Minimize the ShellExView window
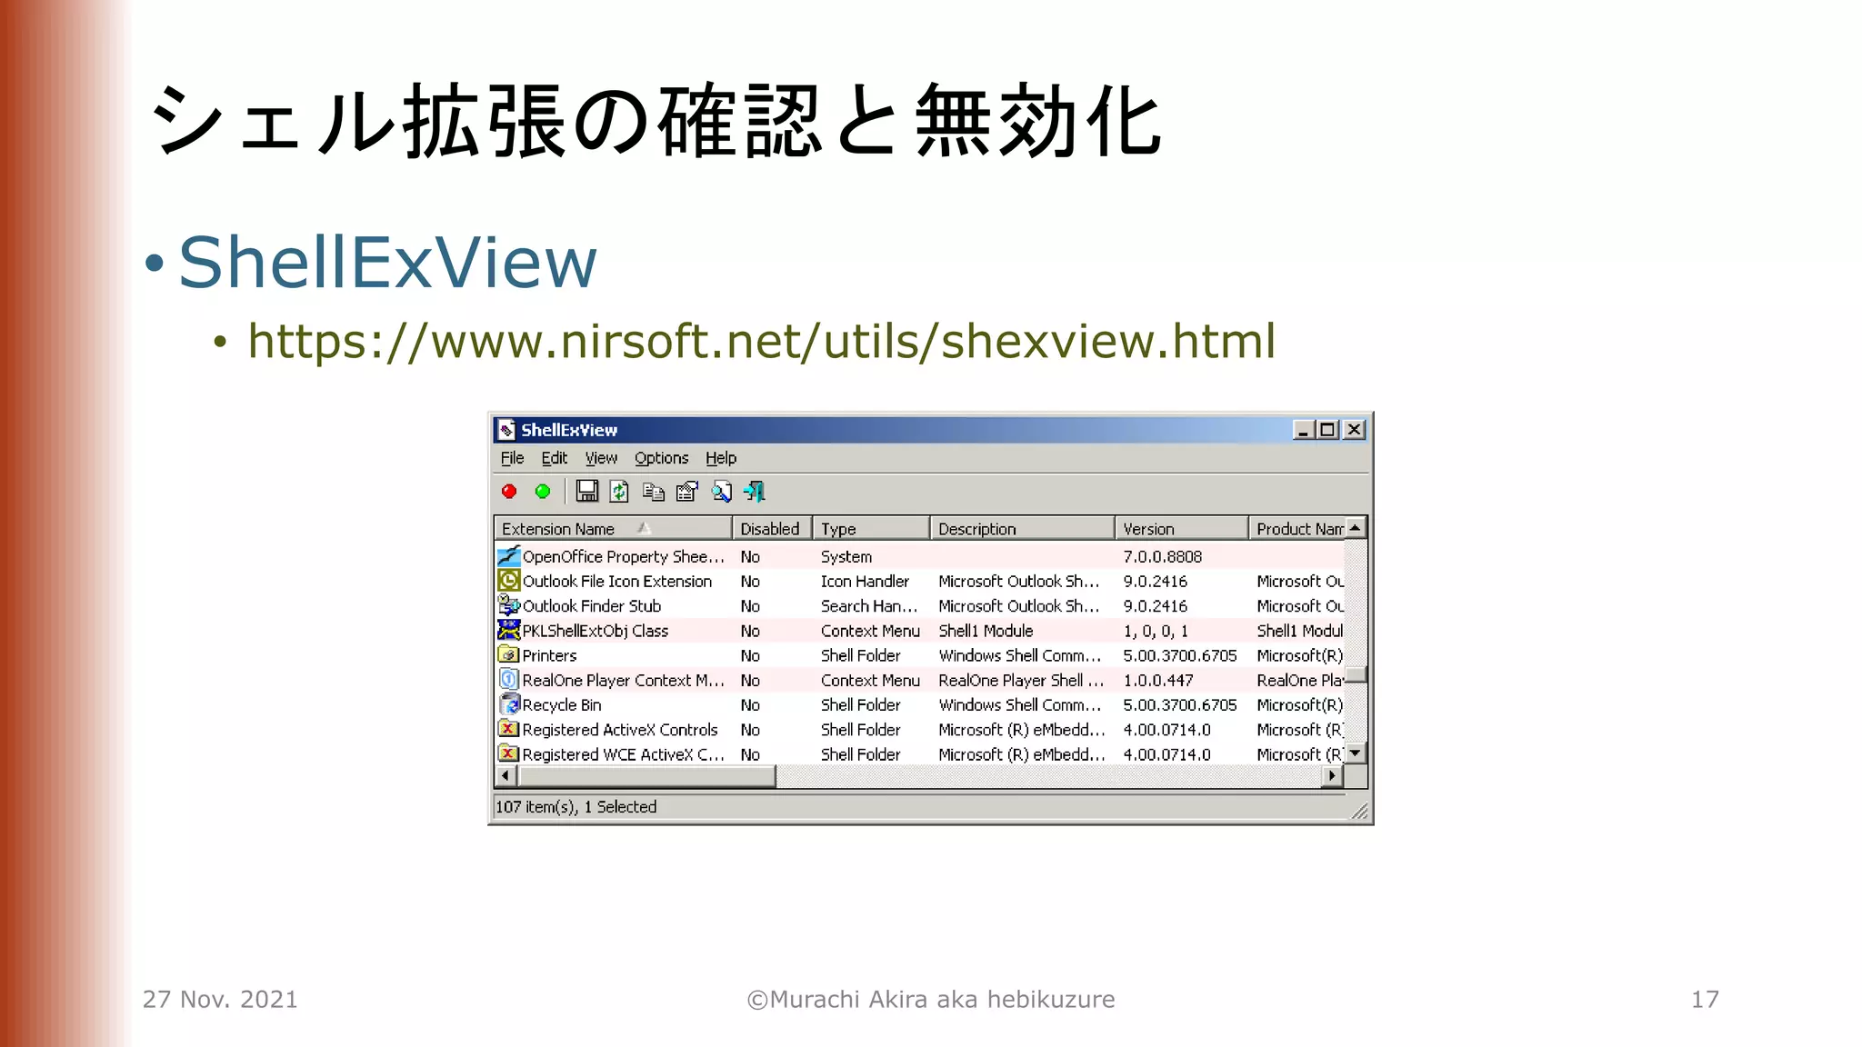Image resolution: width=1862 pixels, height=1047 pixels. pos(1304,430)
